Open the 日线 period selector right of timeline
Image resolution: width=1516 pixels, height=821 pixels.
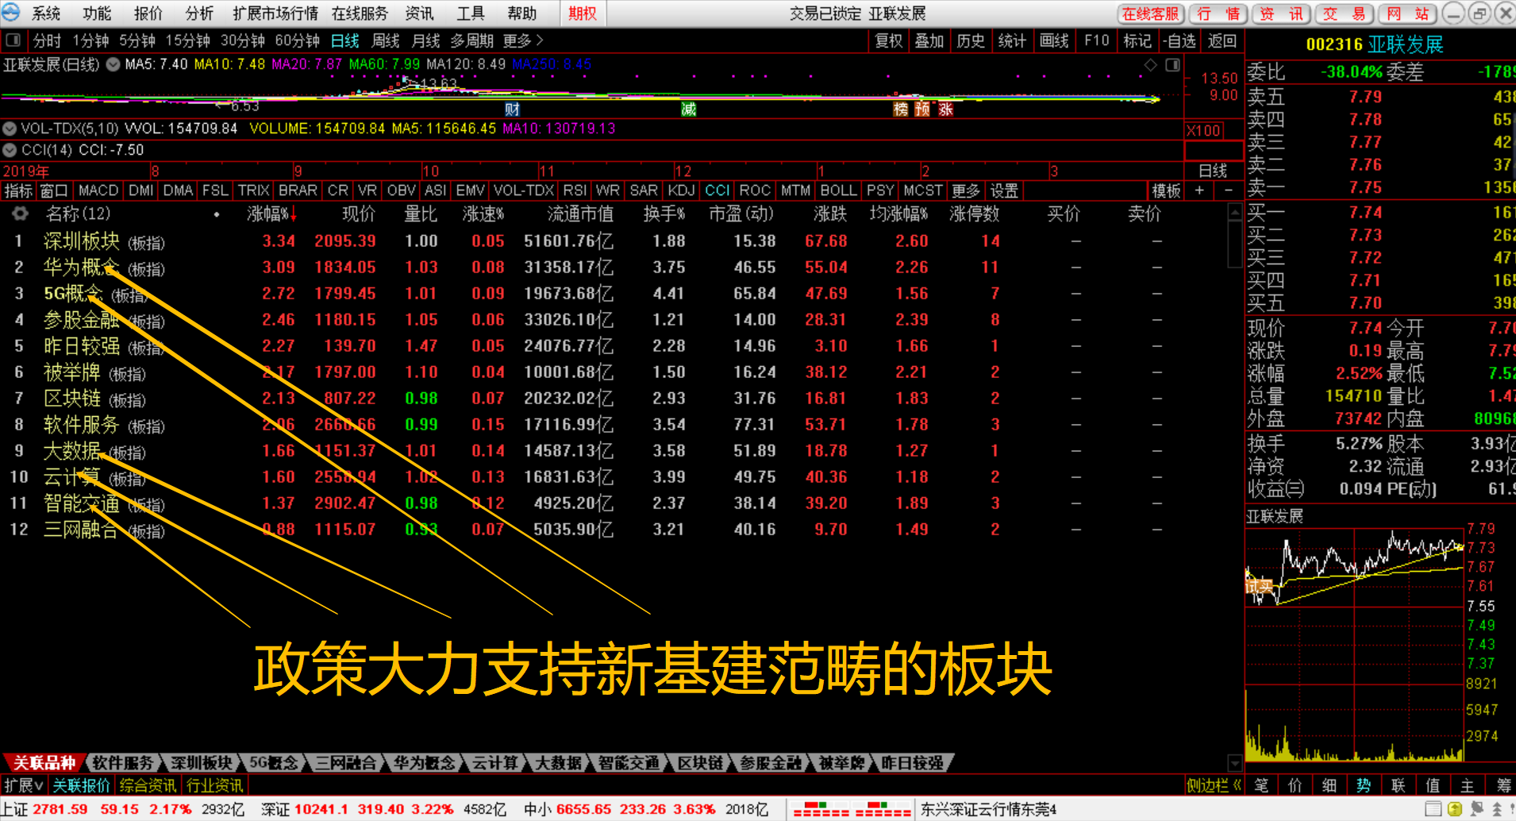[1213, 170]
